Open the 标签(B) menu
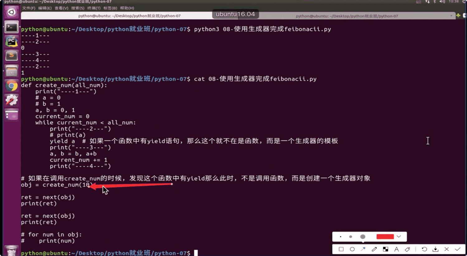467x256 pixels. point(110,8)
